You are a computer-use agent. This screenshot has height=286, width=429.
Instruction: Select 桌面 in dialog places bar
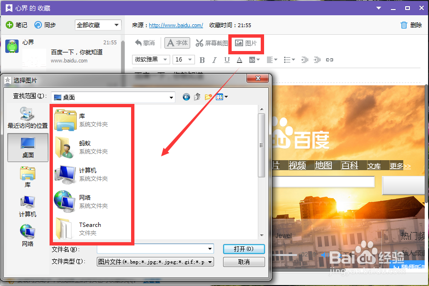[28, 147]
